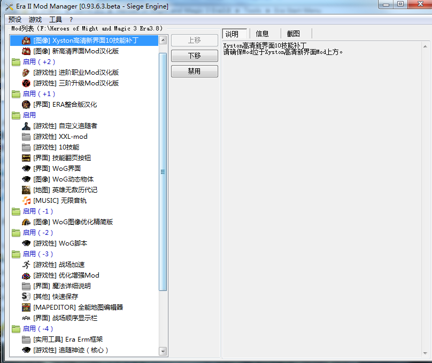Click the music note icon of 无限音轨

click(x=26, y=201)
